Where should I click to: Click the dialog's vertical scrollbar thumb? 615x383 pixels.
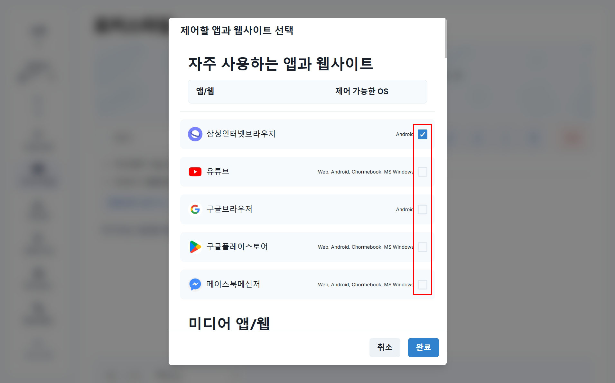[445, 38]
